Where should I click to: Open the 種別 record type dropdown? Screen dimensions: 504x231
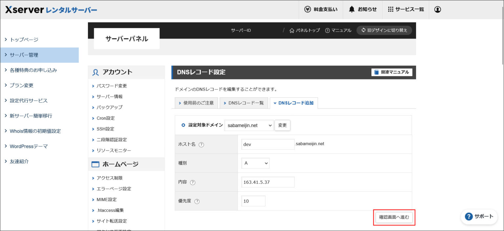(255, 163)
